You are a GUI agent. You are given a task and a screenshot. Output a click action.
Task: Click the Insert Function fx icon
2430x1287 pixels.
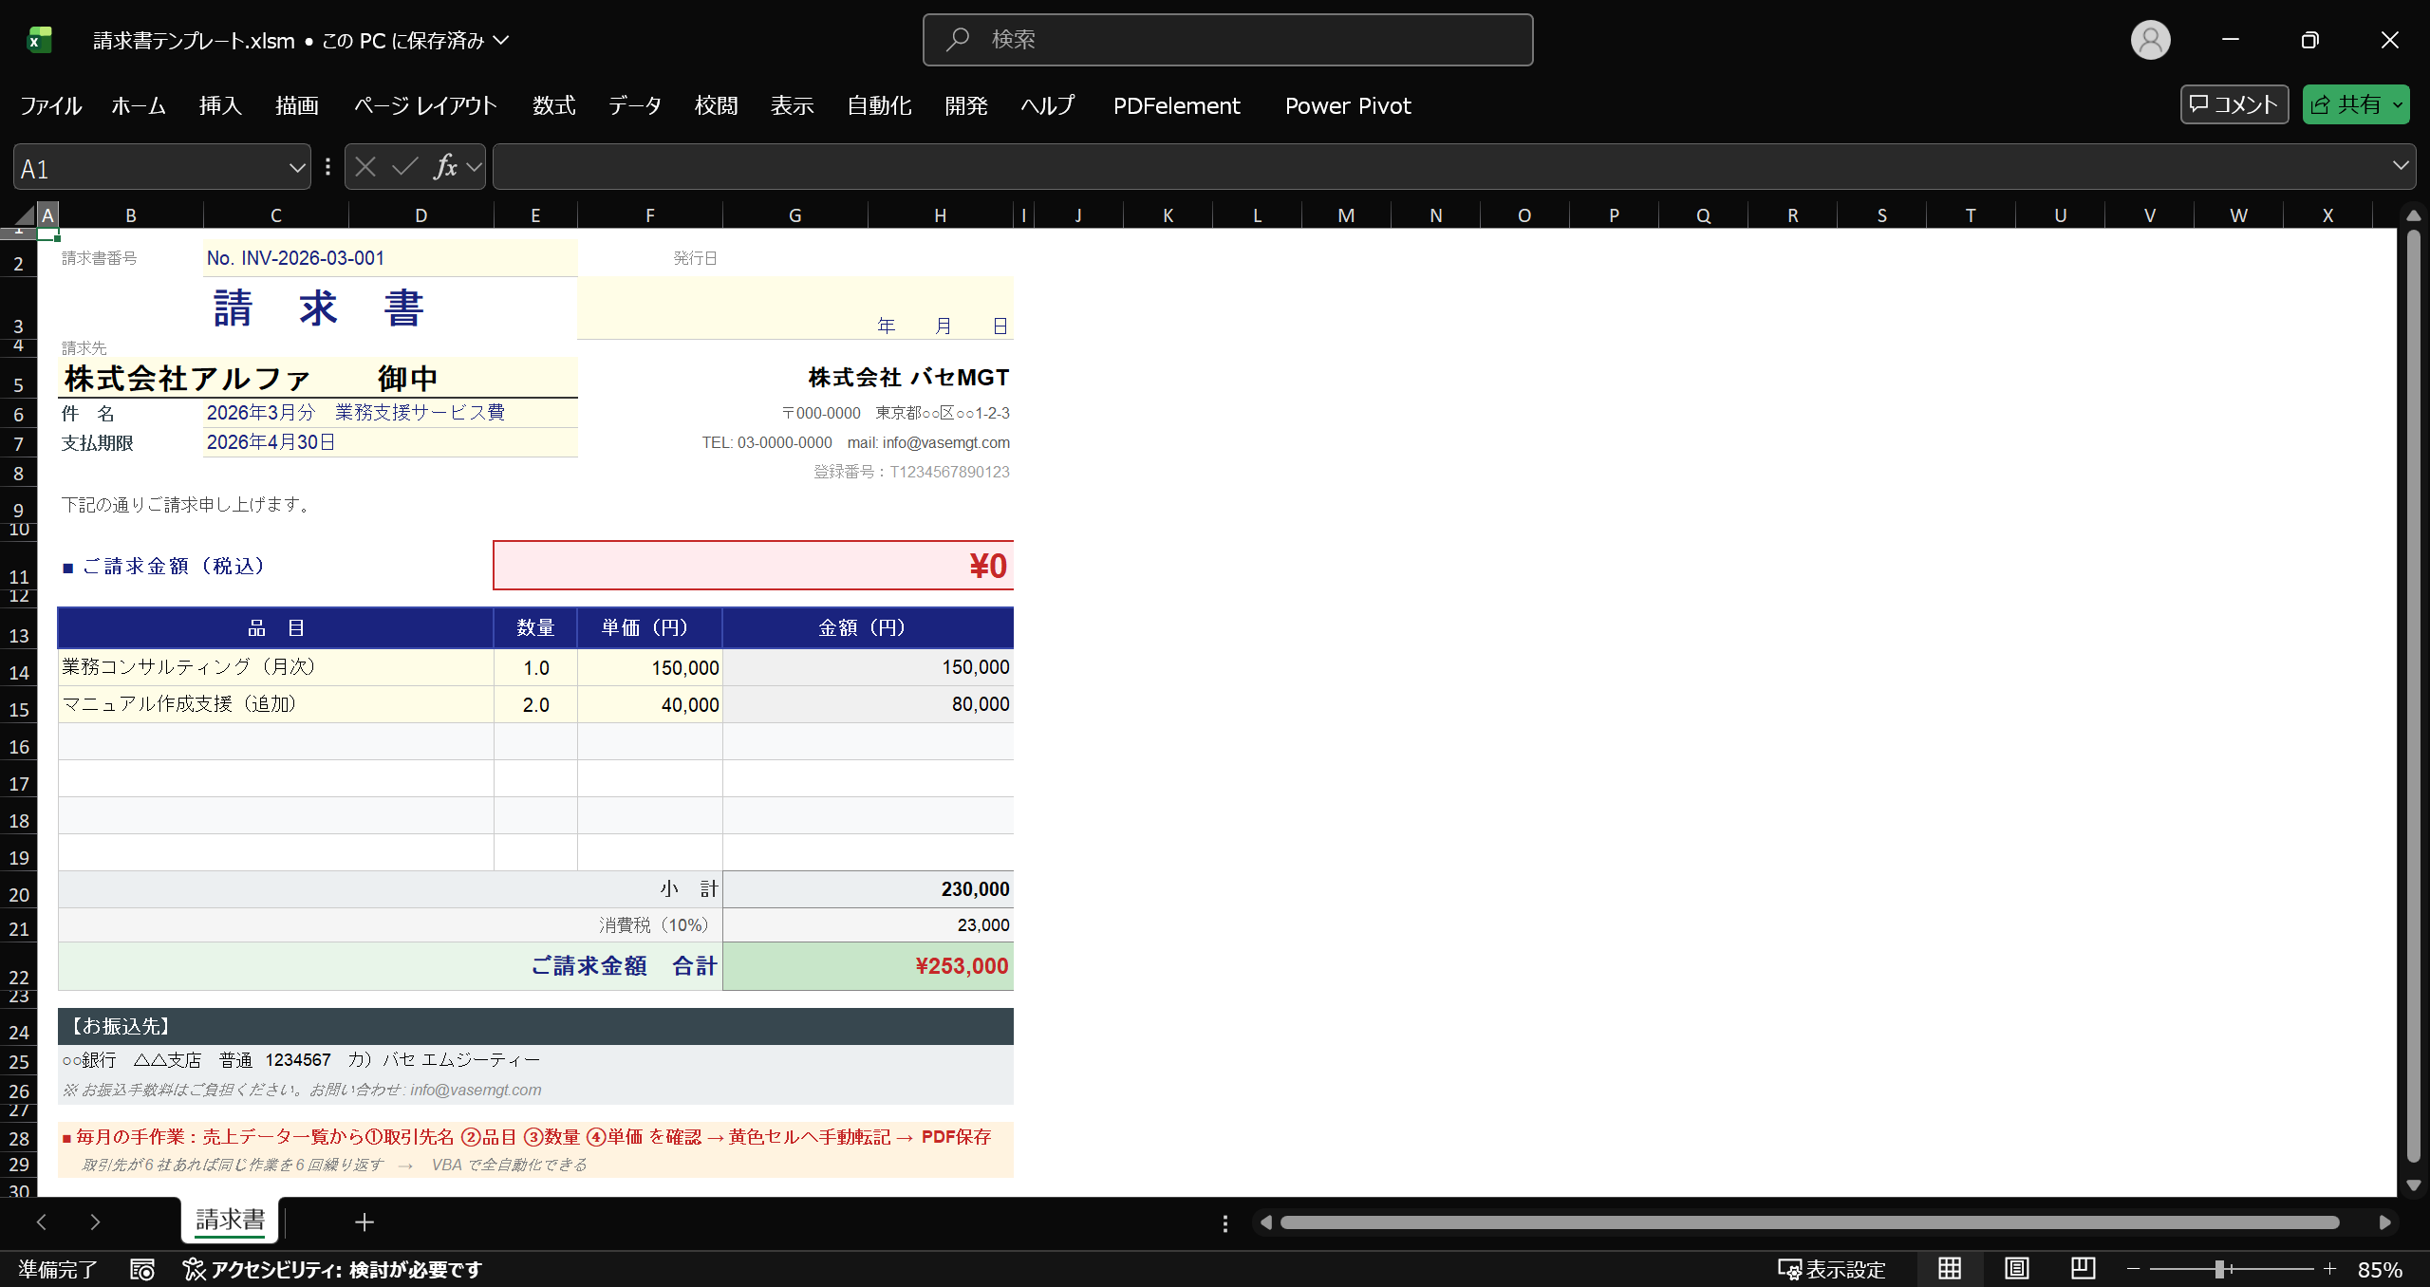coord(445,168)
